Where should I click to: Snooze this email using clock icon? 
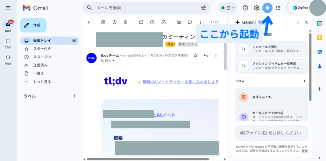click(x=152, y=22)
